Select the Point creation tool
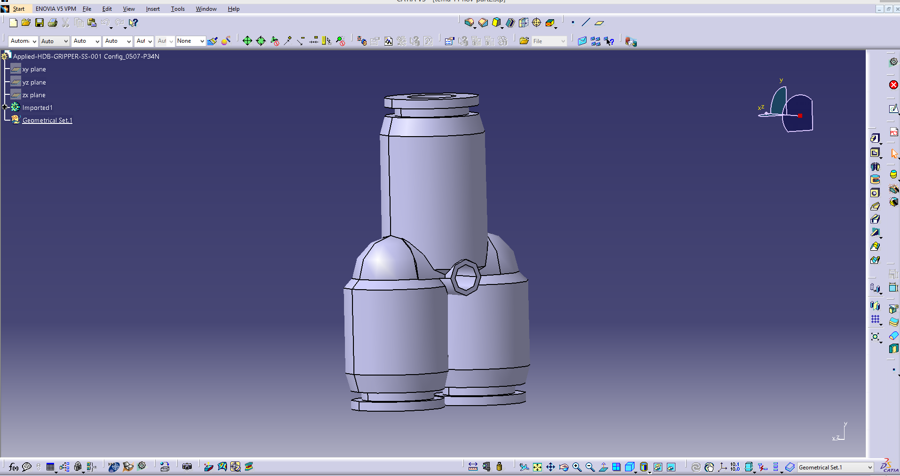Viewport: 900px width, 476px height. click(572, 23)
